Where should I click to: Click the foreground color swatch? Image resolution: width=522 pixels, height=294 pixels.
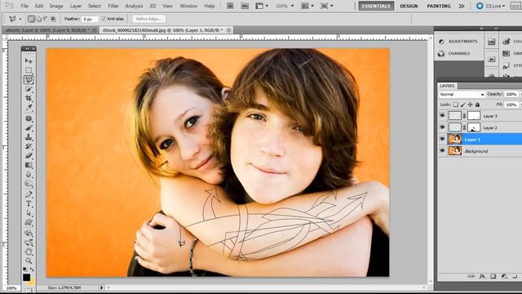(26, 278)
